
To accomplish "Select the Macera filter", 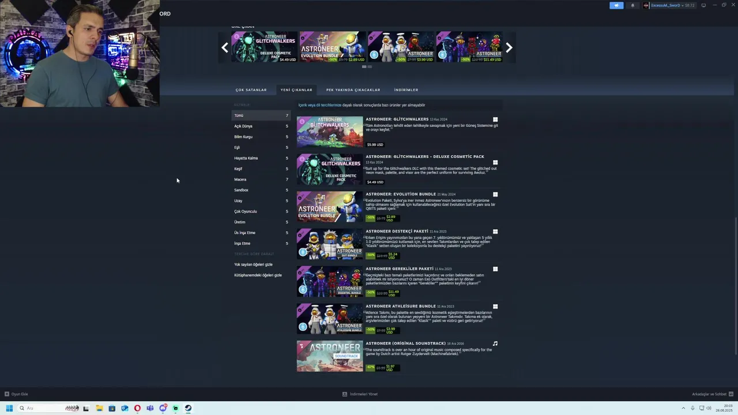I will (x=261, y=179).
